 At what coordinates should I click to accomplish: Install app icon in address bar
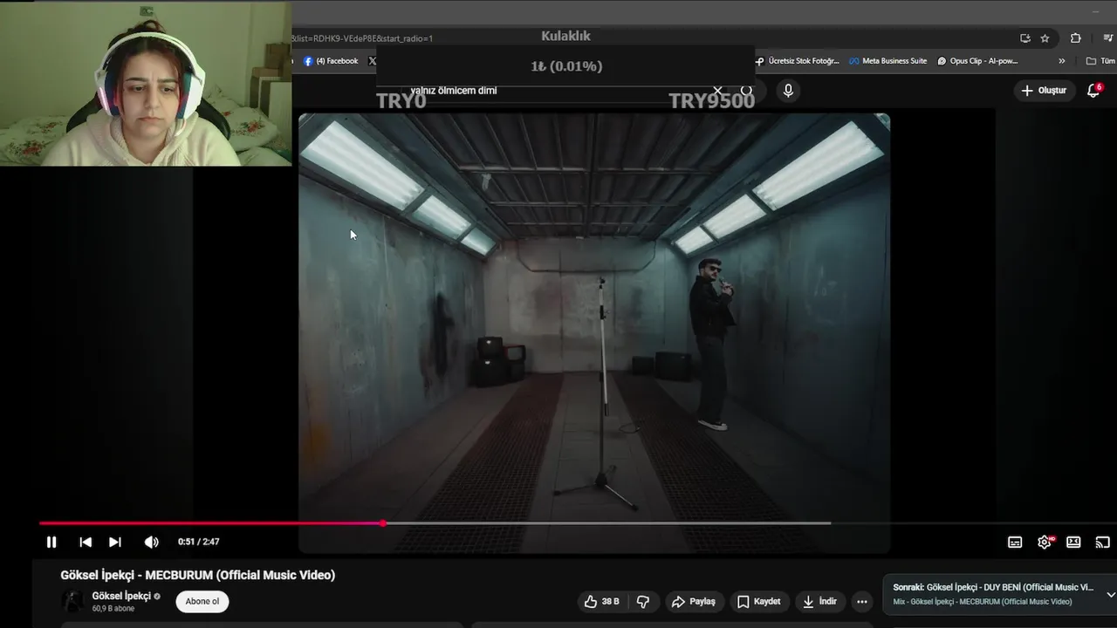point(1024,38)
